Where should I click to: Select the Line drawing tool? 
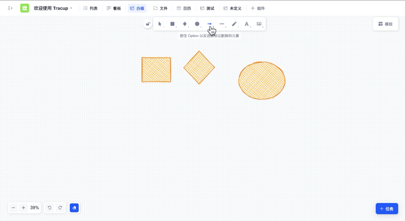click(x=222, y=24)
